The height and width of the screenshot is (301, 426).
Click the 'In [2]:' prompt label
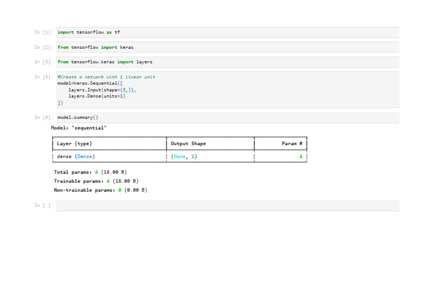[43, 47]
